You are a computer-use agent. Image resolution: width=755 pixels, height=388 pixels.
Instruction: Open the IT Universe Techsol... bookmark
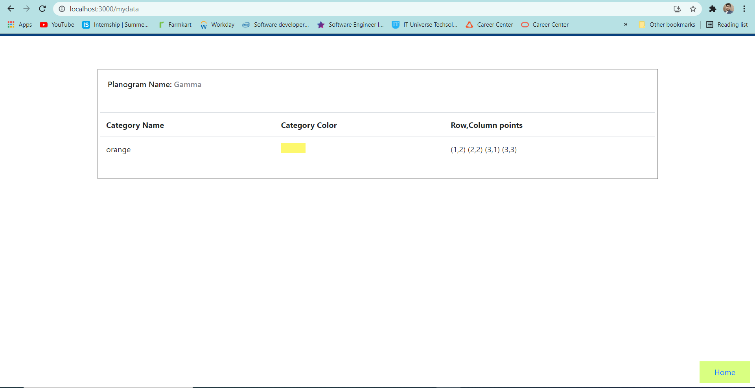[x=425, y=25]
